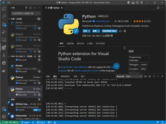Screen dimensions: 166x124
Task: Select the Changelog tab
Action: [x=80, y=43]
